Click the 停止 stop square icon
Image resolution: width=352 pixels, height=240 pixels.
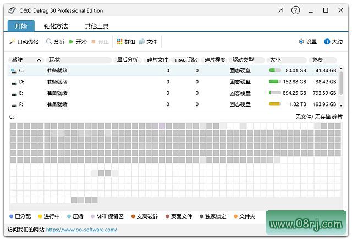pyautogui.click(x=94, y=41)
